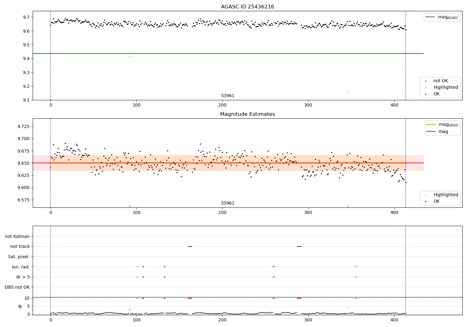Click the 9.575 y-axis tick label
This screenshot has height=327, width=467.
(24, 200)
